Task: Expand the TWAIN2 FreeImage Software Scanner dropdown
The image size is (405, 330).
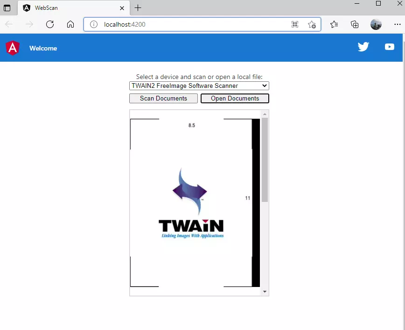Action: pyautogui.click(x=199, y=86)
